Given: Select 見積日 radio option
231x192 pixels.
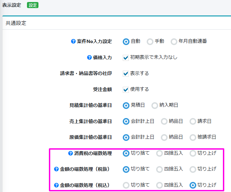Looking at the screenshot, I should coord(126,106).
